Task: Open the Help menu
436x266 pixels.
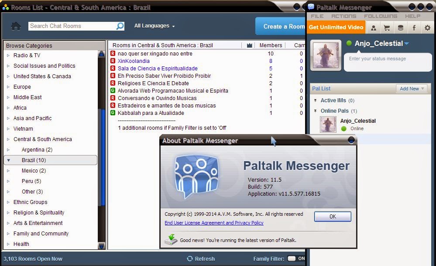Action: tap(412, 16)
